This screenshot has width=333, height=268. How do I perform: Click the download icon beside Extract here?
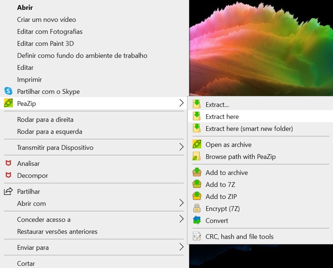[x=197, y=116]
